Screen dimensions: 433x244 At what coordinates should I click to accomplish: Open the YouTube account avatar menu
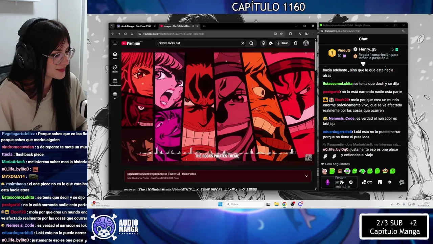click(306, 43)
